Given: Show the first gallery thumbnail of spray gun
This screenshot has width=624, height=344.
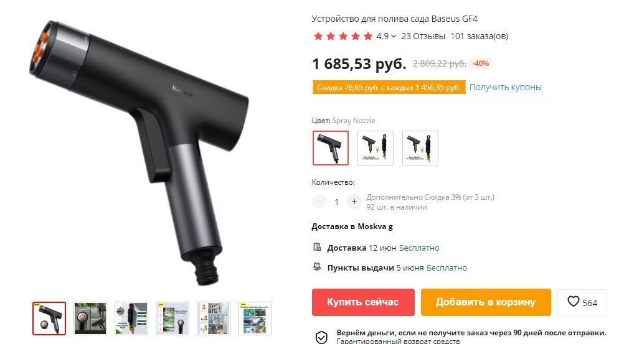Looking at the screenshot, I should click(x=49, y=318).
